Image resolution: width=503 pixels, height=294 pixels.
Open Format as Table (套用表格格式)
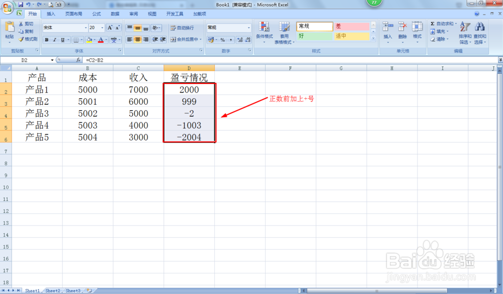pos(284,33)
